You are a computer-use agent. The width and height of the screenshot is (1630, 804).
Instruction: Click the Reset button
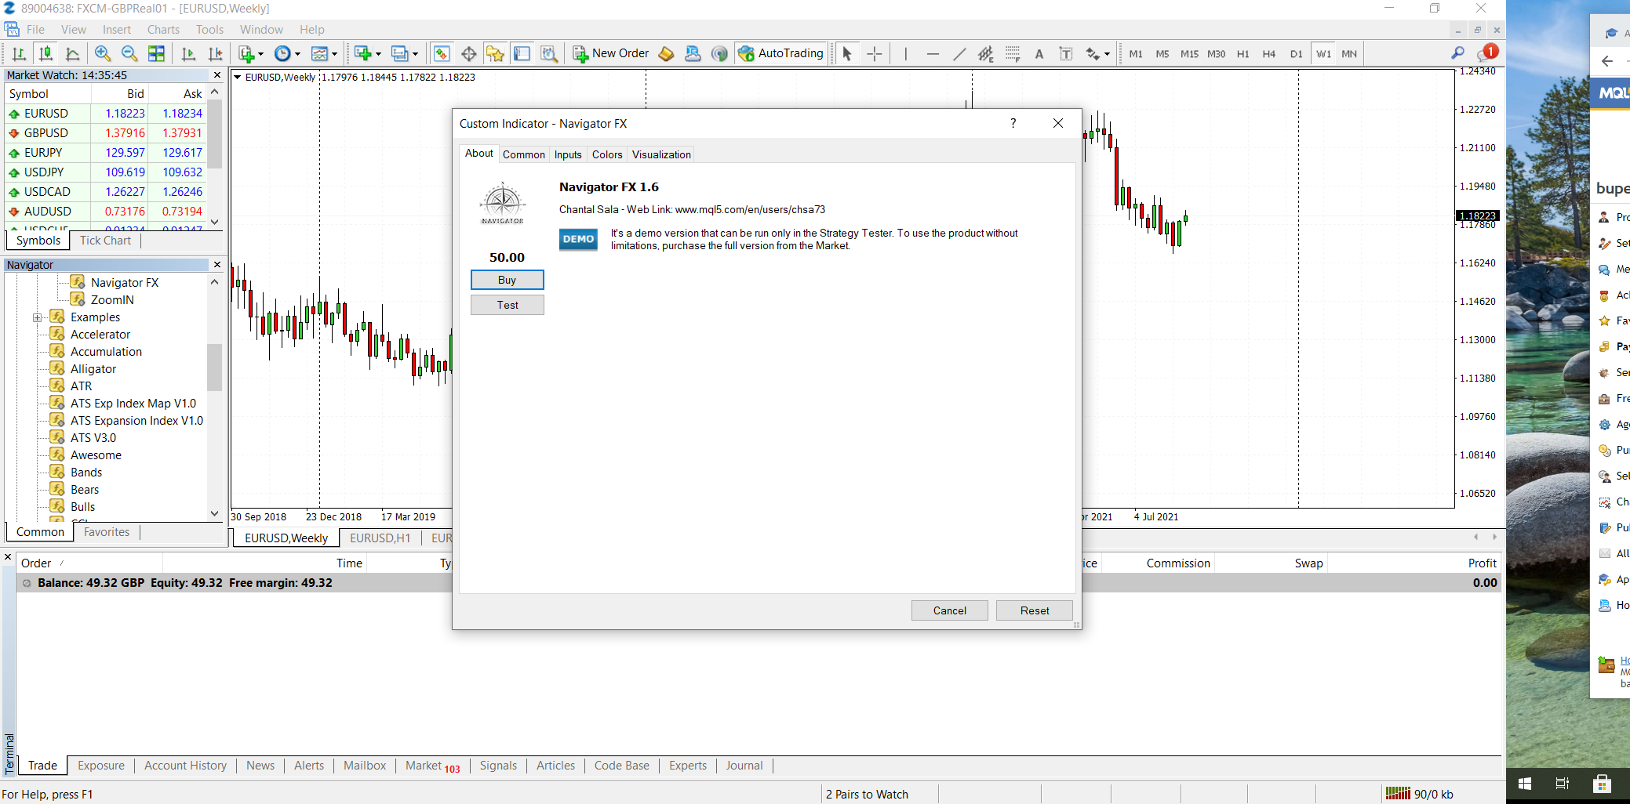point(1035,610)
